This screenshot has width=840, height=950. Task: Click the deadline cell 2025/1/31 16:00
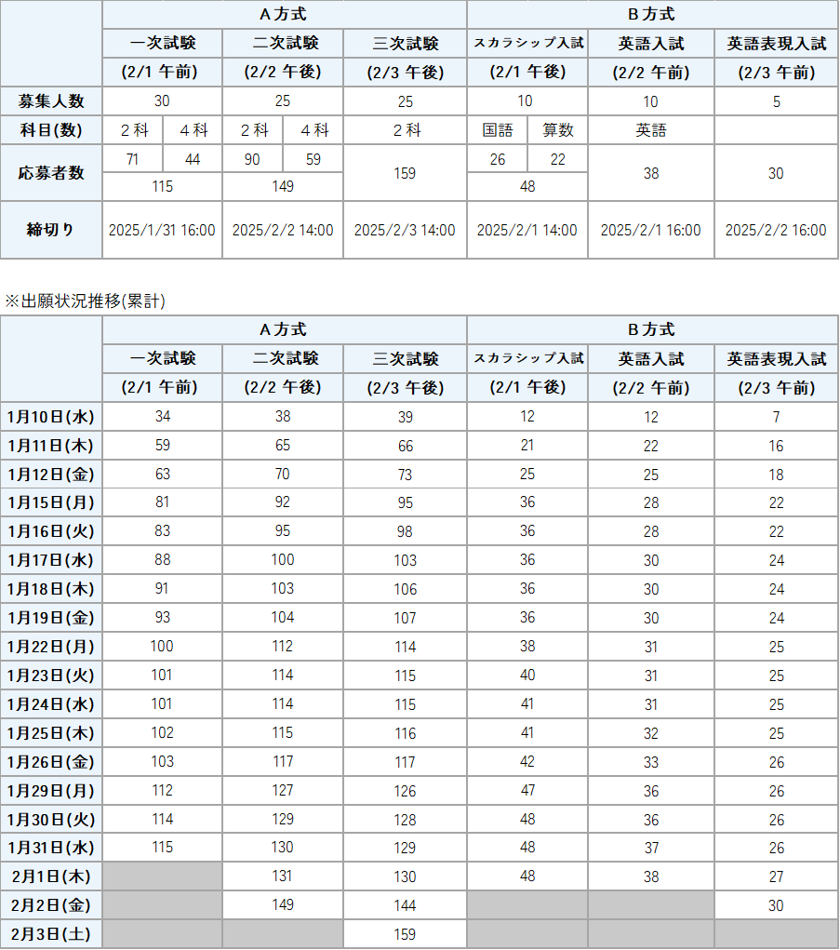click(162, 230)
